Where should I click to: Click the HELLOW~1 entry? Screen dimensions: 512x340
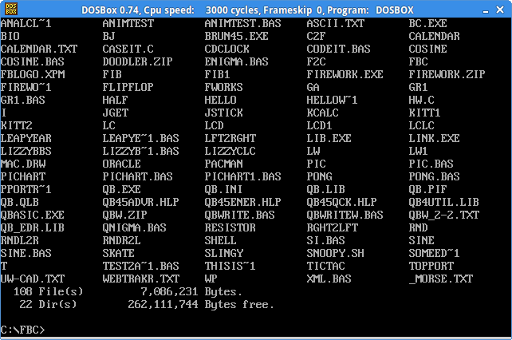point(332,100)
